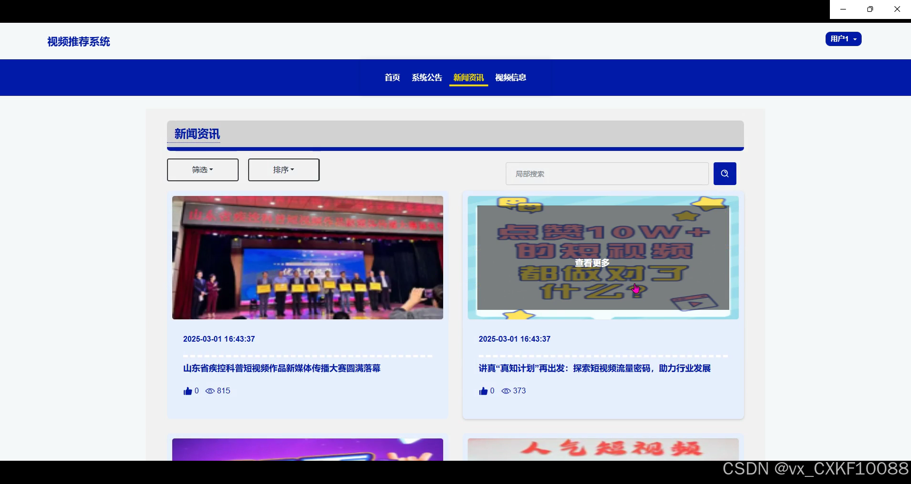This screenshot has width=911, height=484.
Task: Like the 讲真"真知计划" article thumbs-up icon
Action: pyautogui.click(x=483, y=391)
